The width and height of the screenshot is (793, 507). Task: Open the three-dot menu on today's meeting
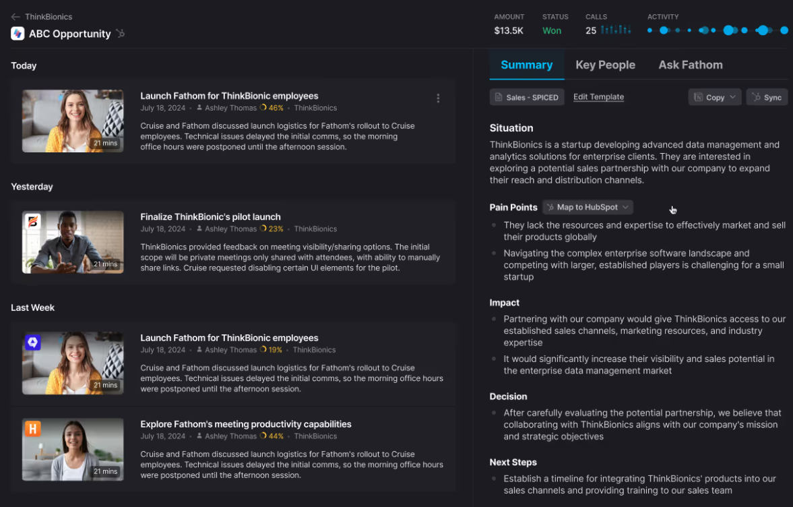438,98
